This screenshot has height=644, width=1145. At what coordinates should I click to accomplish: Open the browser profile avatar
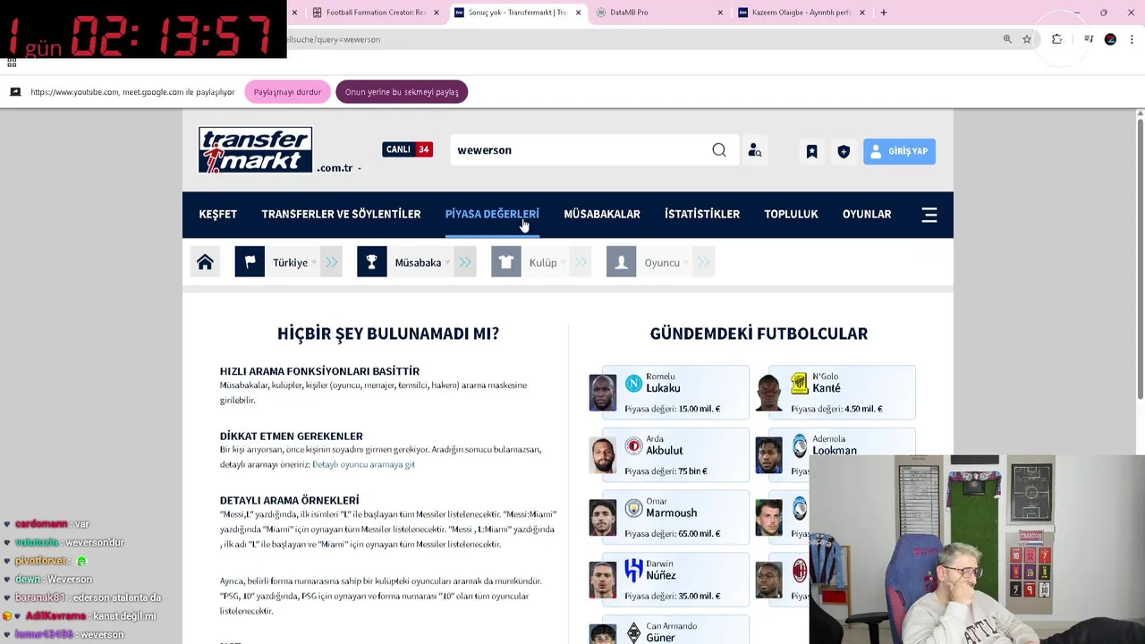coord(1110,39)
